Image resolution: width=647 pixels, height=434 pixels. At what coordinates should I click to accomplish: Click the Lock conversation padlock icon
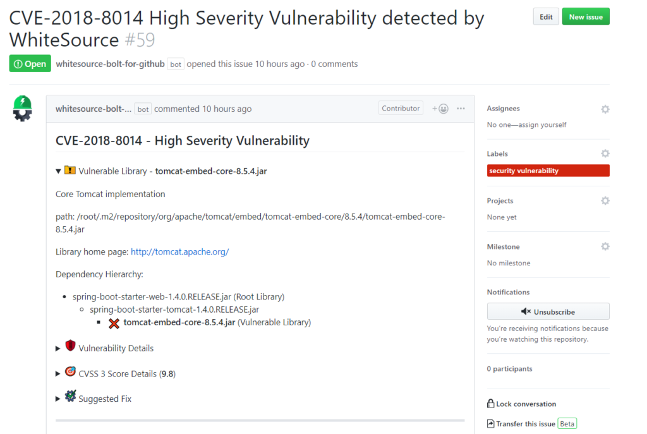[x=490, y=404]
